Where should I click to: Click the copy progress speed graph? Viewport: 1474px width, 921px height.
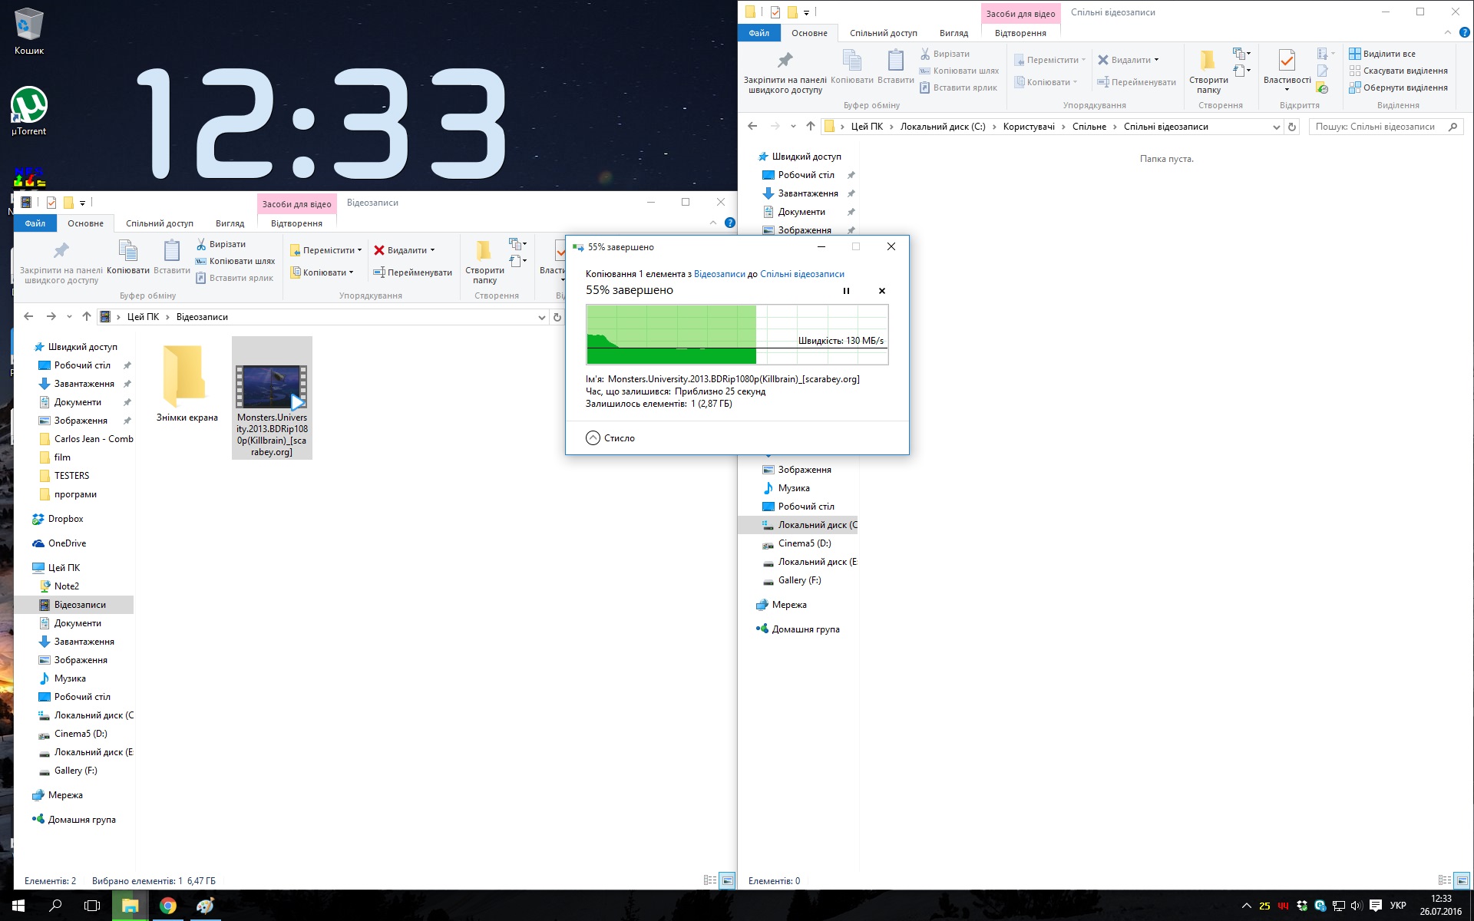pyautogui.click(x=736, y=335)
